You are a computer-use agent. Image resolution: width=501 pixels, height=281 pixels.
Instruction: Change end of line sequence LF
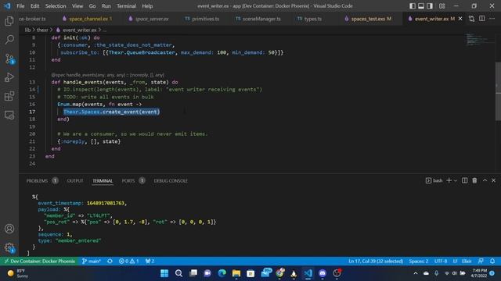(x=455, y=261)
